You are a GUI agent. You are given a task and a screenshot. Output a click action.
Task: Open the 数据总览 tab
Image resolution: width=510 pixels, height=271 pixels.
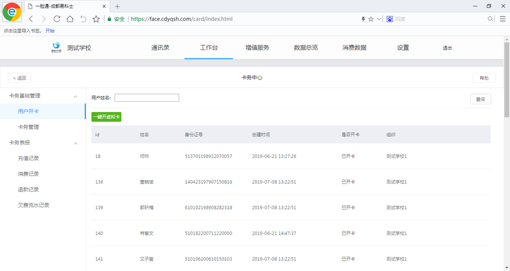[305, 48]
